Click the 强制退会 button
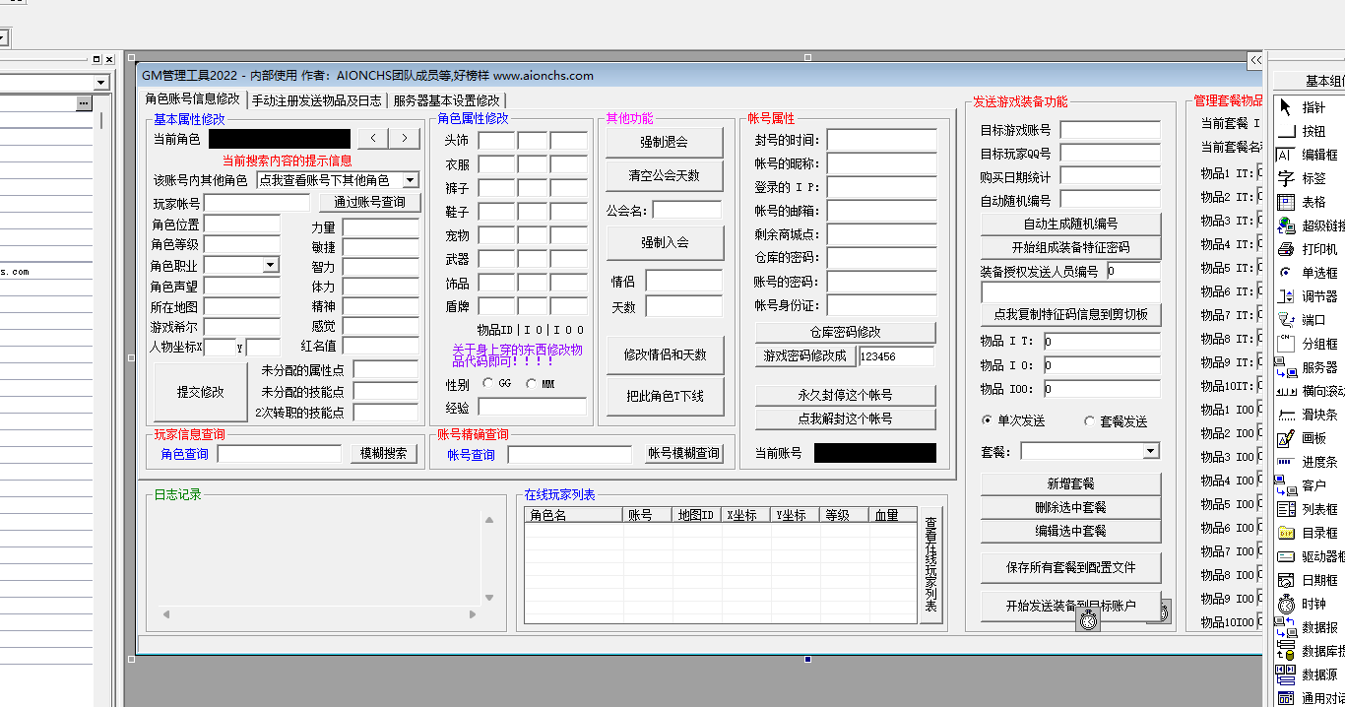The image size is (1345, 707). pyautogui.click(x=665, y=141)
